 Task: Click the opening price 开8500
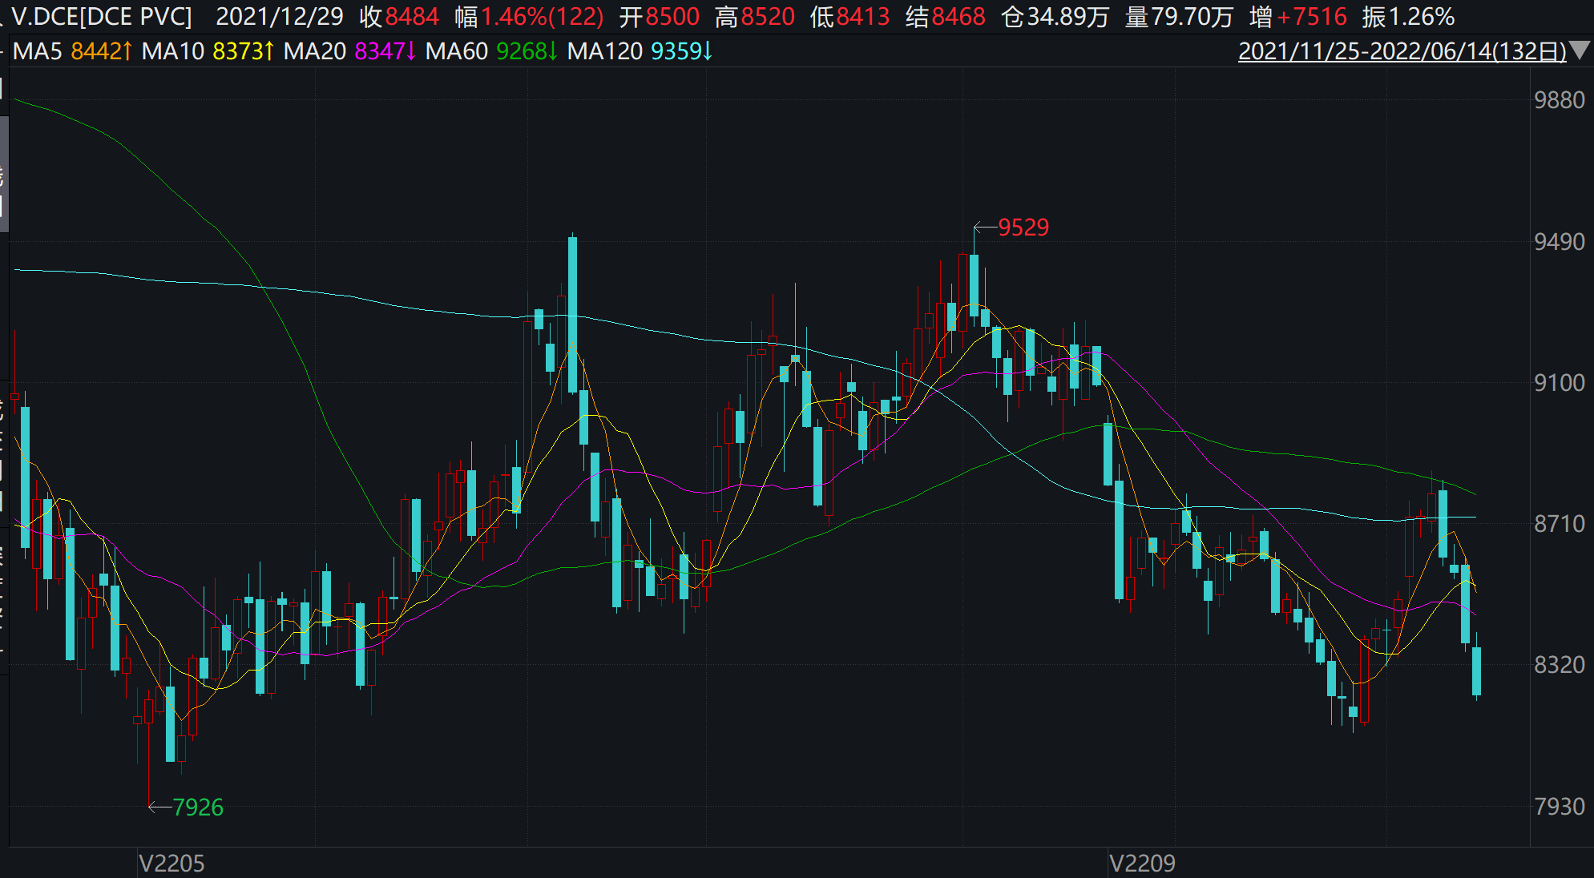tap(660, 16)
